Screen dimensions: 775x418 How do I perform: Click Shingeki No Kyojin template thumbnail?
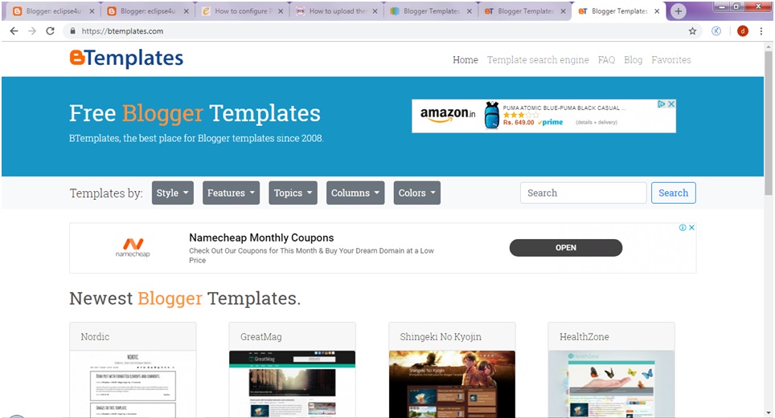click(x=452, y=384)
